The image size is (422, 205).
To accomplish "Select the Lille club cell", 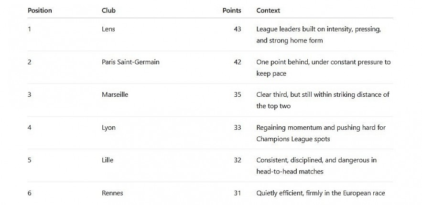I will pos(108,160).
